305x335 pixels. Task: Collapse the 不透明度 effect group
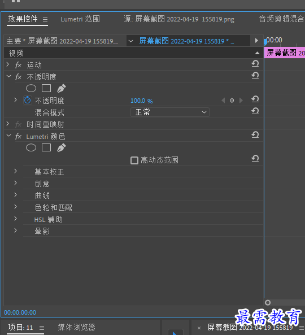[9, 76]
